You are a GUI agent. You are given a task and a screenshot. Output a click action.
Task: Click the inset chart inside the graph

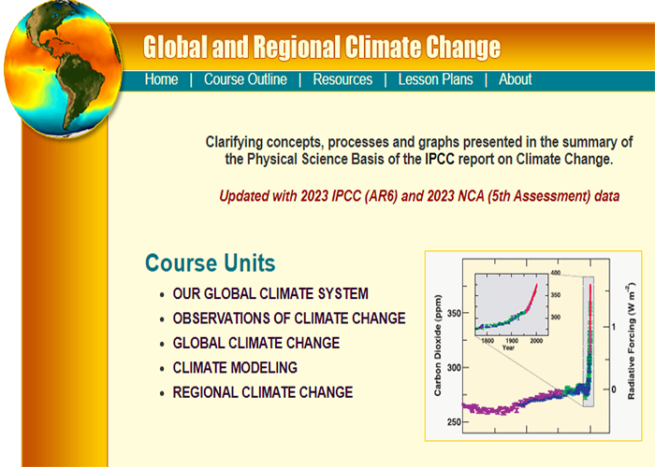tap(512, 304)
